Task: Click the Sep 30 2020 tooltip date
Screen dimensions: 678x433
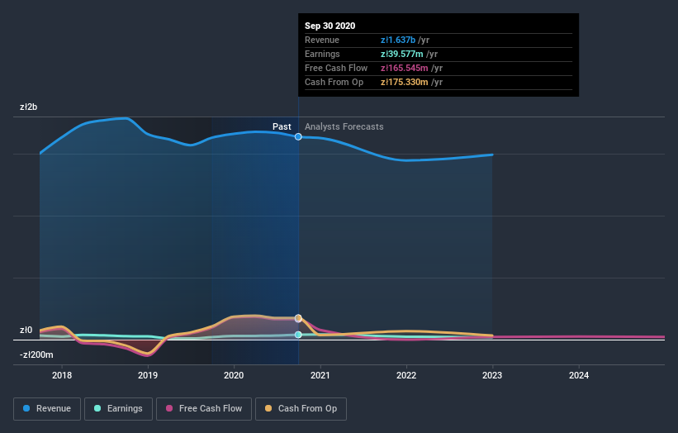Action: click(330, 26)
